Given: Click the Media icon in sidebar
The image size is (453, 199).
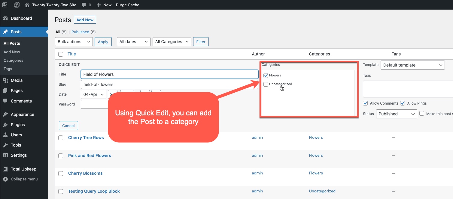Looking at the screenshot, I should tap(5, 80).
